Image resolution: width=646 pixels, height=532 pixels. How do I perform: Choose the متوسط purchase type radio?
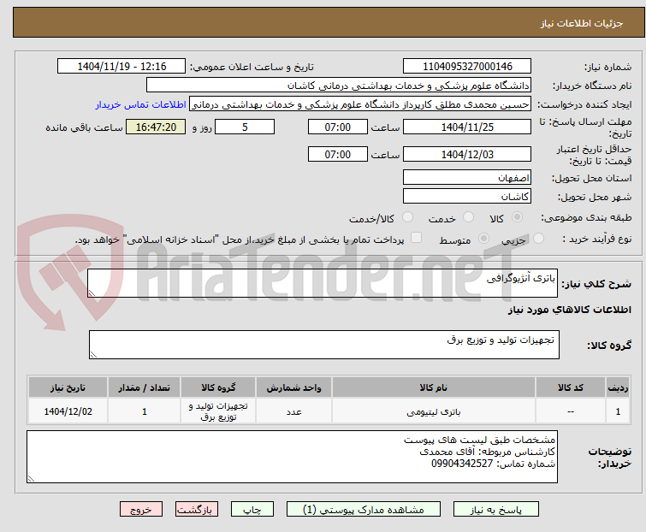click(483, 239)
